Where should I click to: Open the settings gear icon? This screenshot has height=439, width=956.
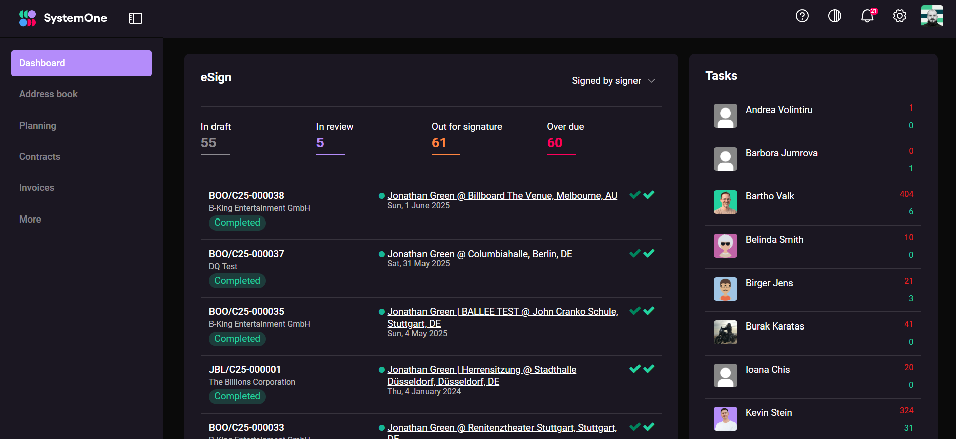click(x=900, y=16)
